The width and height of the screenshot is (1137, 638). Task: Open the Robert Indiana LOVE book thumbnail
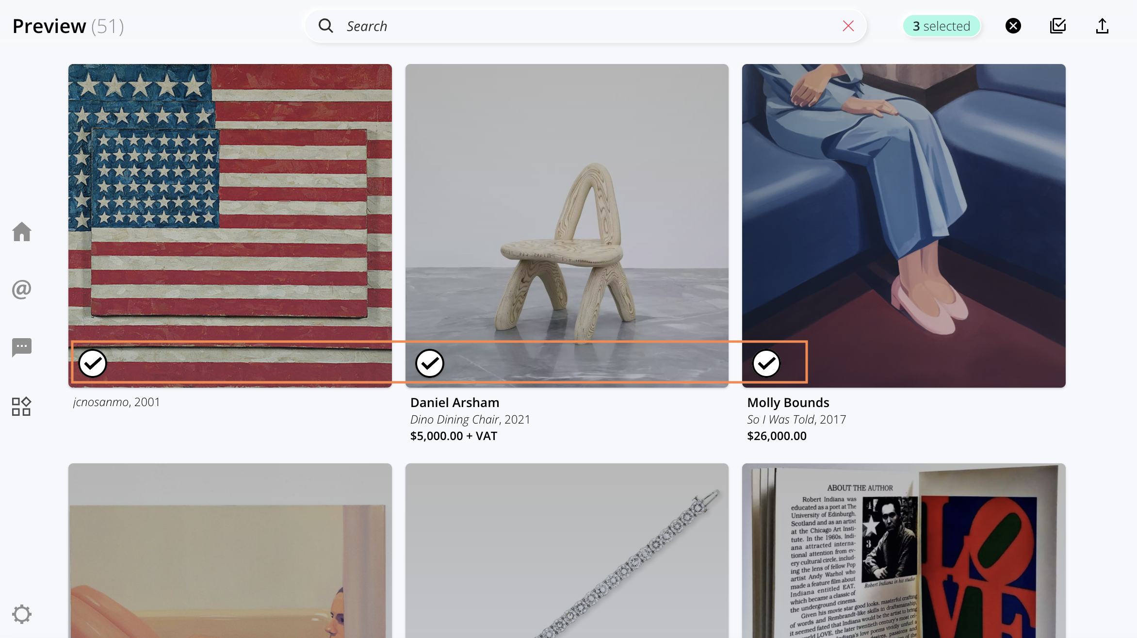(x=903, y=551)
